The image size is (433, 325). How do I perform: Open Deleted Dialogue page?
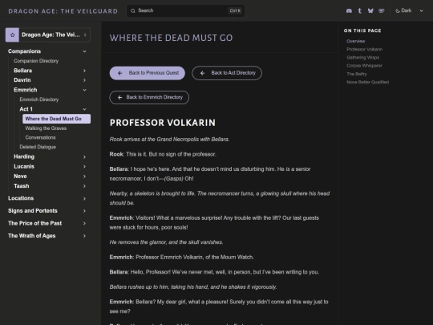point(38,147)
